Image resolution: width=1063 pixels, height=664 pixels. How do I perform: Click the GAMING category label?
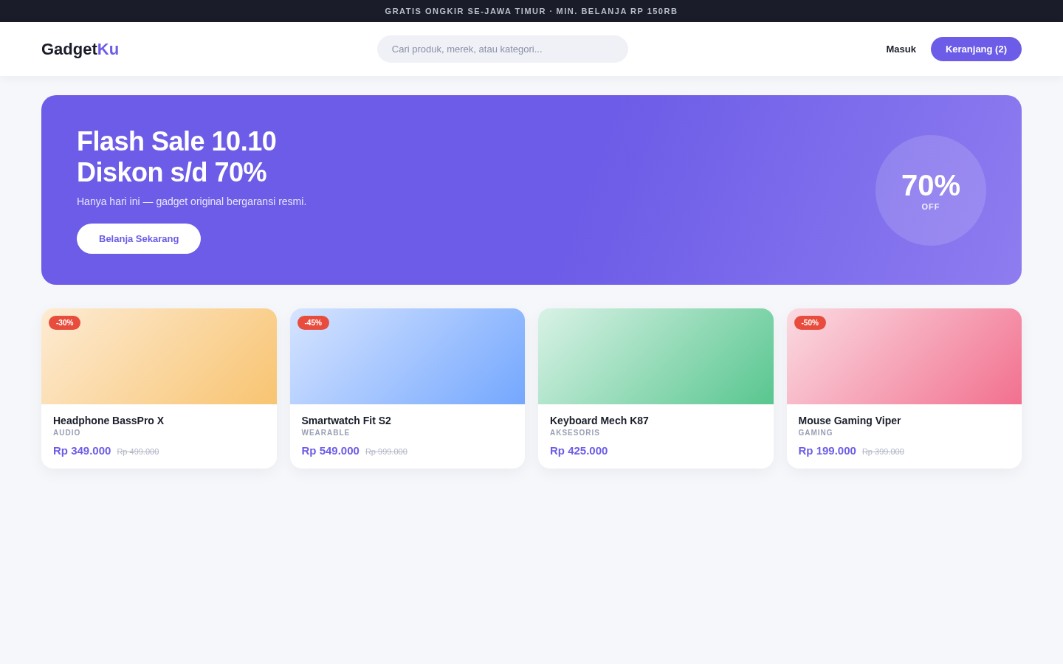816,433
